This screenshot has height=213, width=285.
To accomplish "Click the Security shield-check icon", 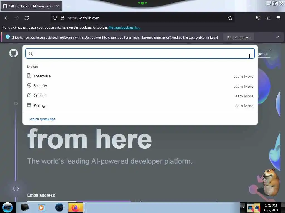I will (x=29, y=85).
